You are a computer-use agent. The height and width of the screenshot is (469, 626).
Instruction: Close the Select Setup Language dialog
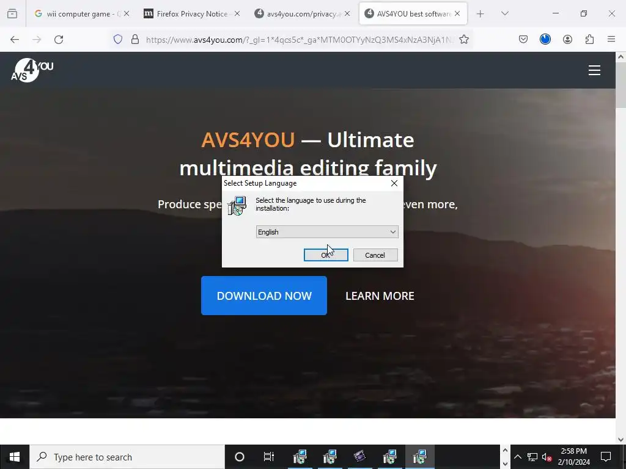[x=394, y=183]
